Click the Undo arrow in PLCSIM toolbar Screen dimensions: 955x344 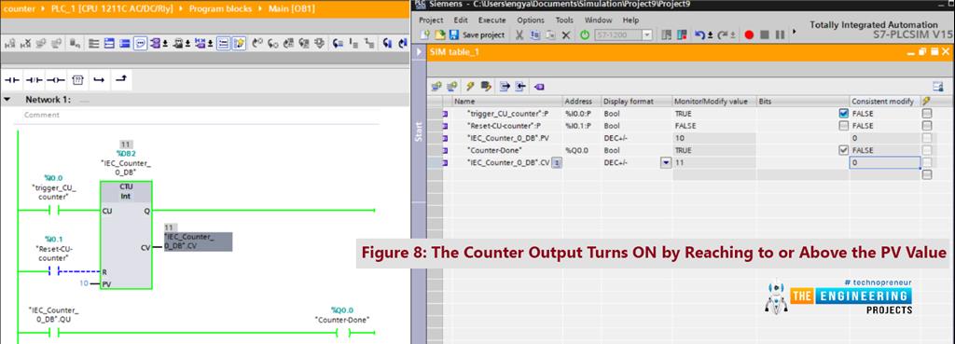tap(700, 34)
